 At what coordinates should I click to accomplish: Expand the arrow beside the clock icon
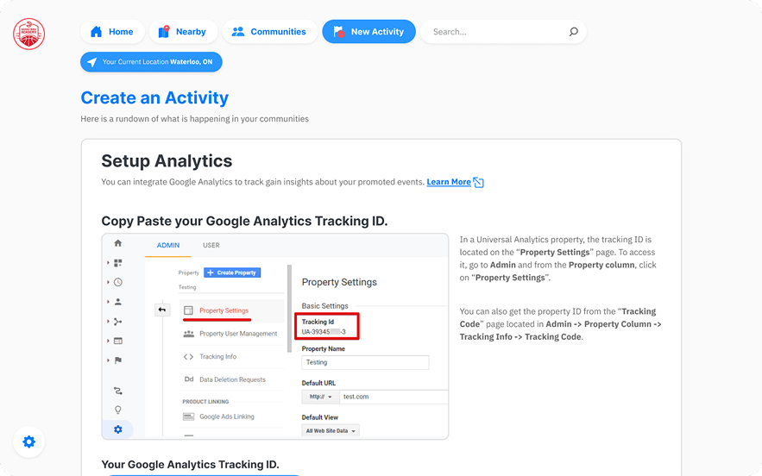[109, 282]
